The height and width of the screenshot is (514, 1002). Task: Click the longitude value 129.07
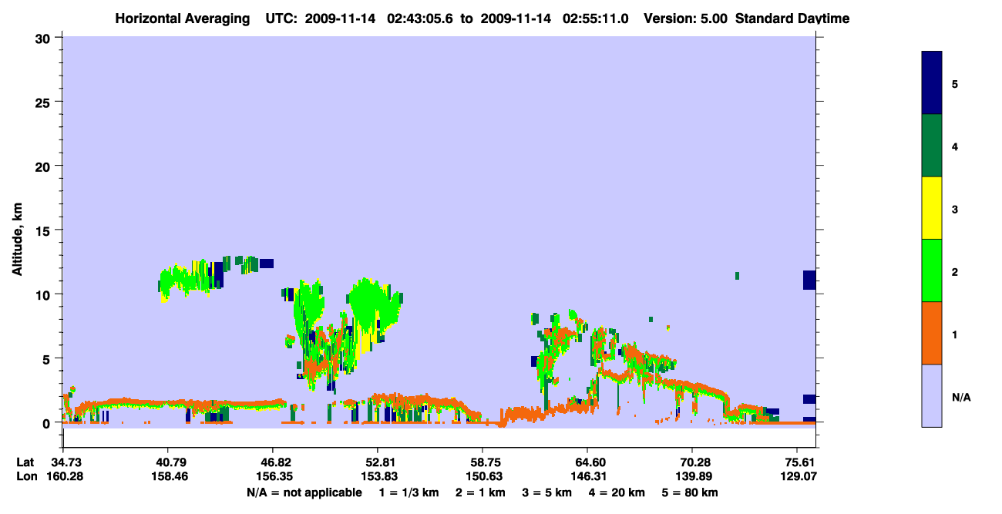point(799,477)
